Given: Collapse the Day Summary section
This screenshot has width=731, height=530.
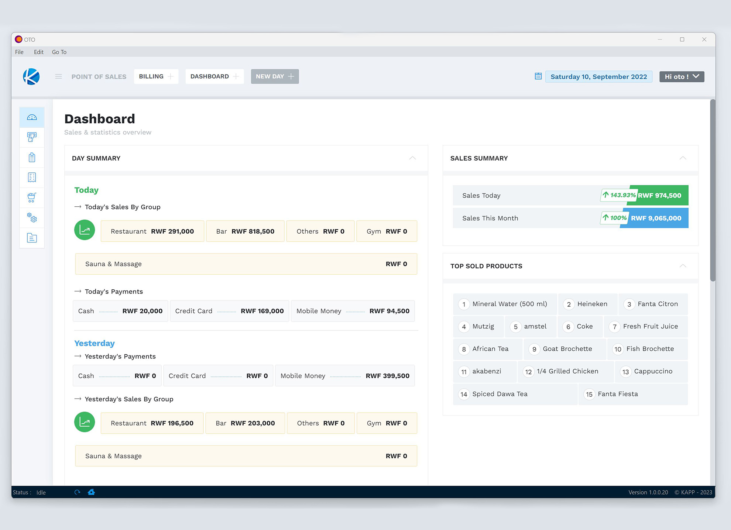Looking at the screenshot, I should [x=412, y=158].
